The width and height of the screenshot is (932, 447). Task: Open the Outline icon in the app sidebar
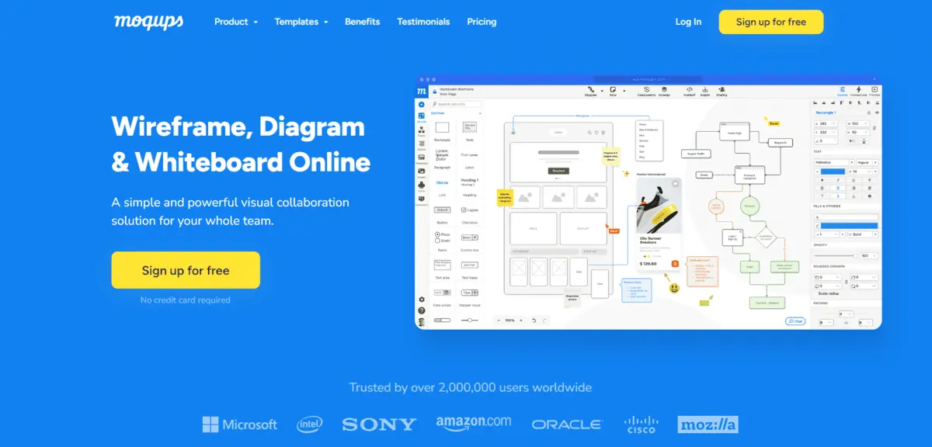[421, 144]
